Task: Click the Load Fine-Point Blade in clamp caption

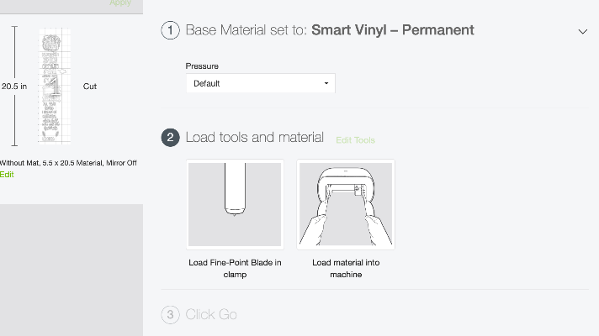Action: tap(235, 268)
